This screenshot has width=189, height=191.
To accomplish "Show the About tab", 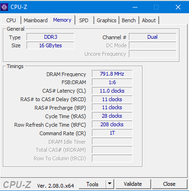I will coord(149,20).
